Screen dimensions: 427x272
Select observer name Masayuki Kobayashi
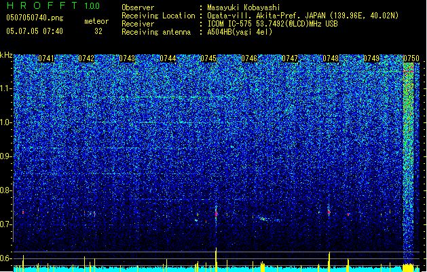click(244, 7)
